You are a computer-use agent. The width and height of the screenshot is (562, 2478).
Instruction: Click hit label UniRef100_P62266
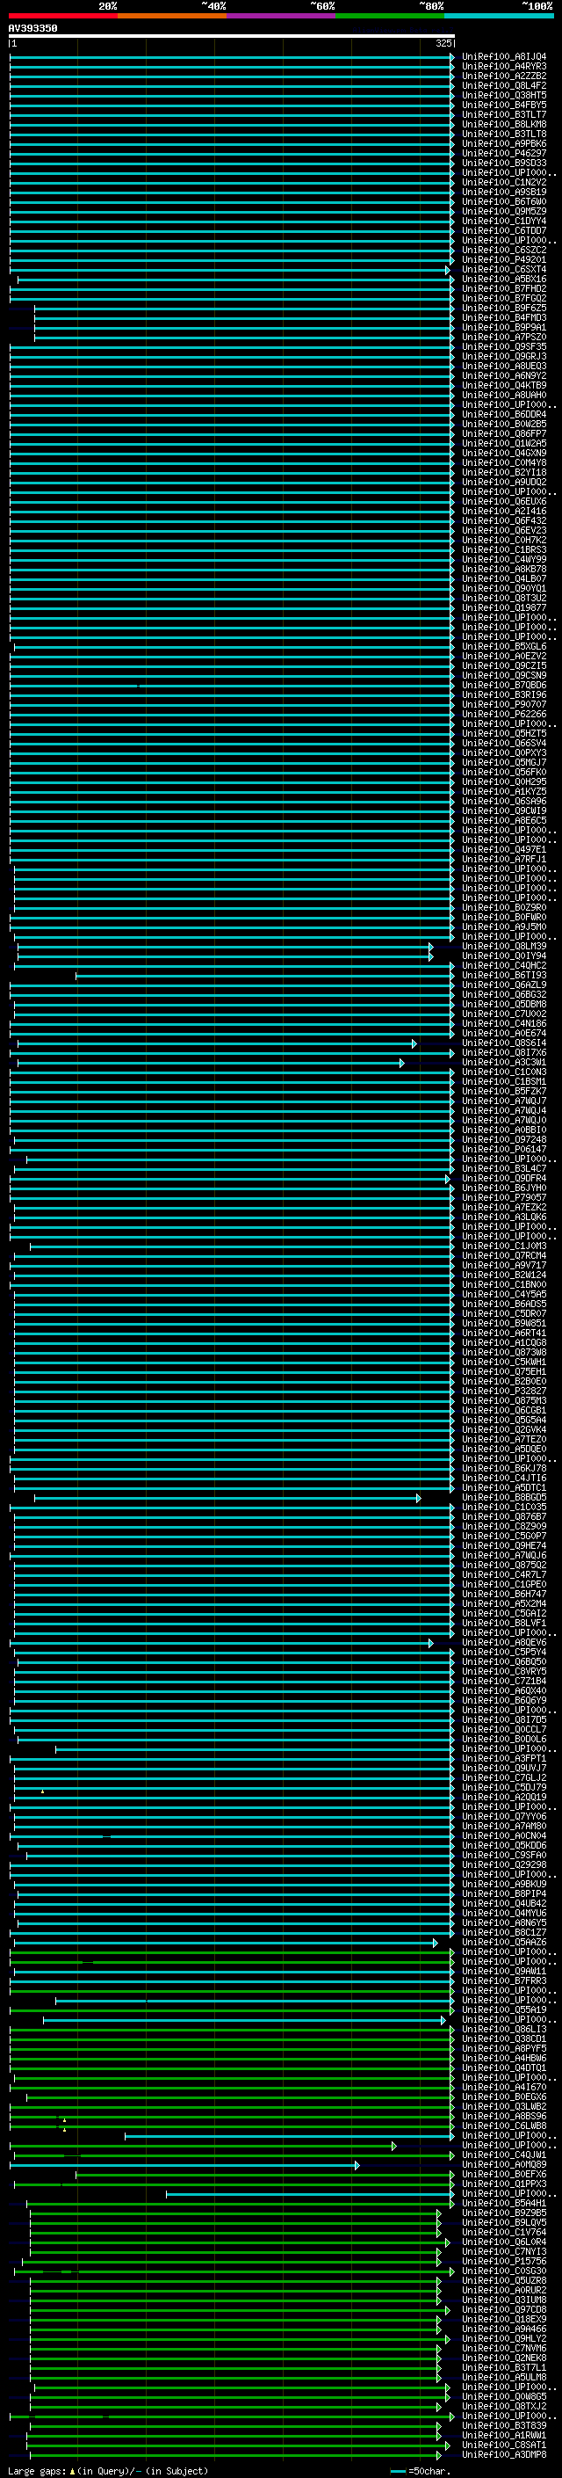(x=503, y=715)
